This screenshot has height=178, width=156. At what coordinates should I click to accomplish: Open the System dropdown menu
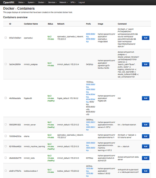pos(31,2)
